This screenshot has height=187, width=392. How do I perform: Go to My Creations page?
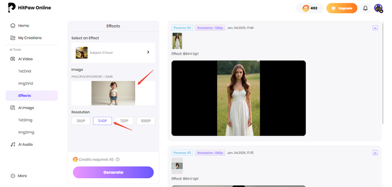(29, 38)
